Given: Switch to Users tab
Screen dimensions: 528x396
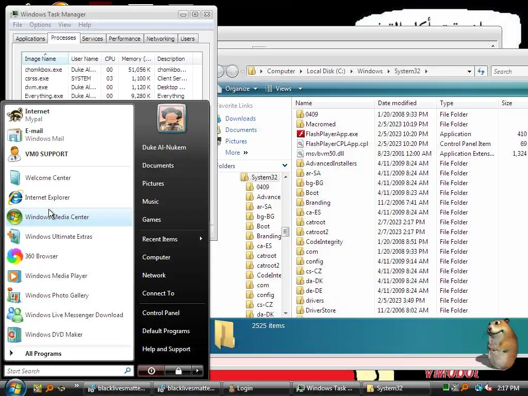Looking at the screenshot, I should click(187, 39).
